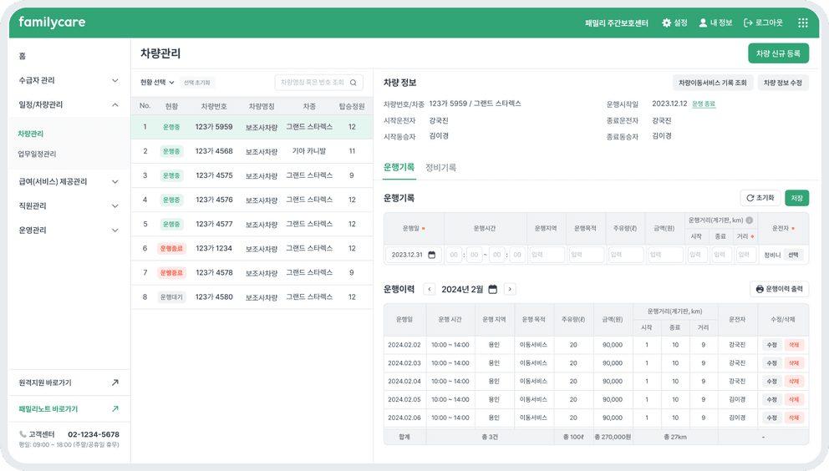Select vehicle row 123가 4578
This screenshot has width=829, height=471.
pos(252,273)
